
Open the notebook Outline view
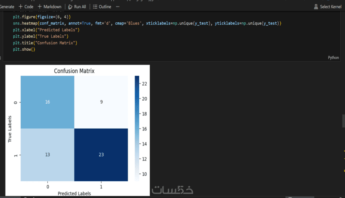point(102,7)
